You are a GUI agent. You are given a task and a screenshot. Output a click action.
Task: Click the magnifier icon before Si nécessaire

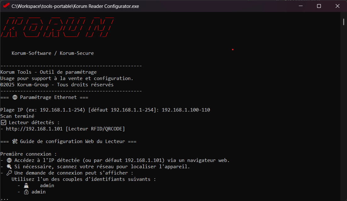point(9,166)
